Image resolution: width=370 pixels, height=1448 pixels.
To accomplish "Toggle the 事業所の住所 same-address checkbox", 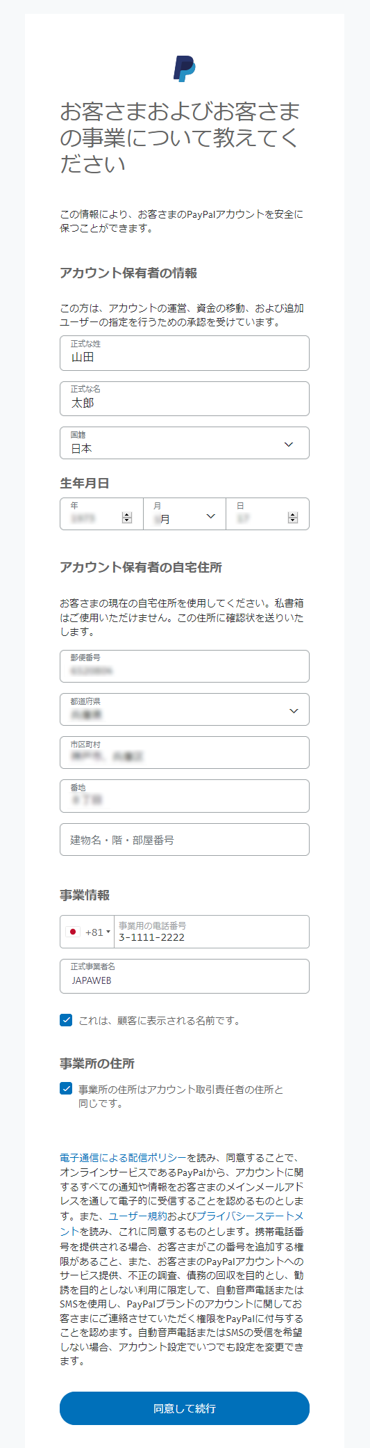I will (66, 1088).
